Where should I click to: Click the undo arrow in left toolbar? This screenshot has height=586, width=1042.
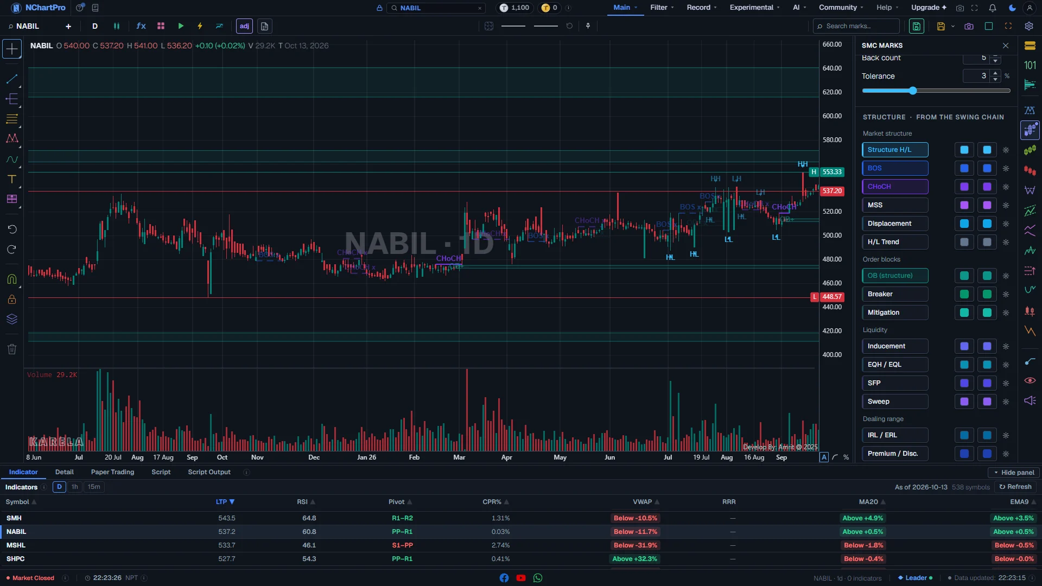pyautogui.click(x=12, y=229)
